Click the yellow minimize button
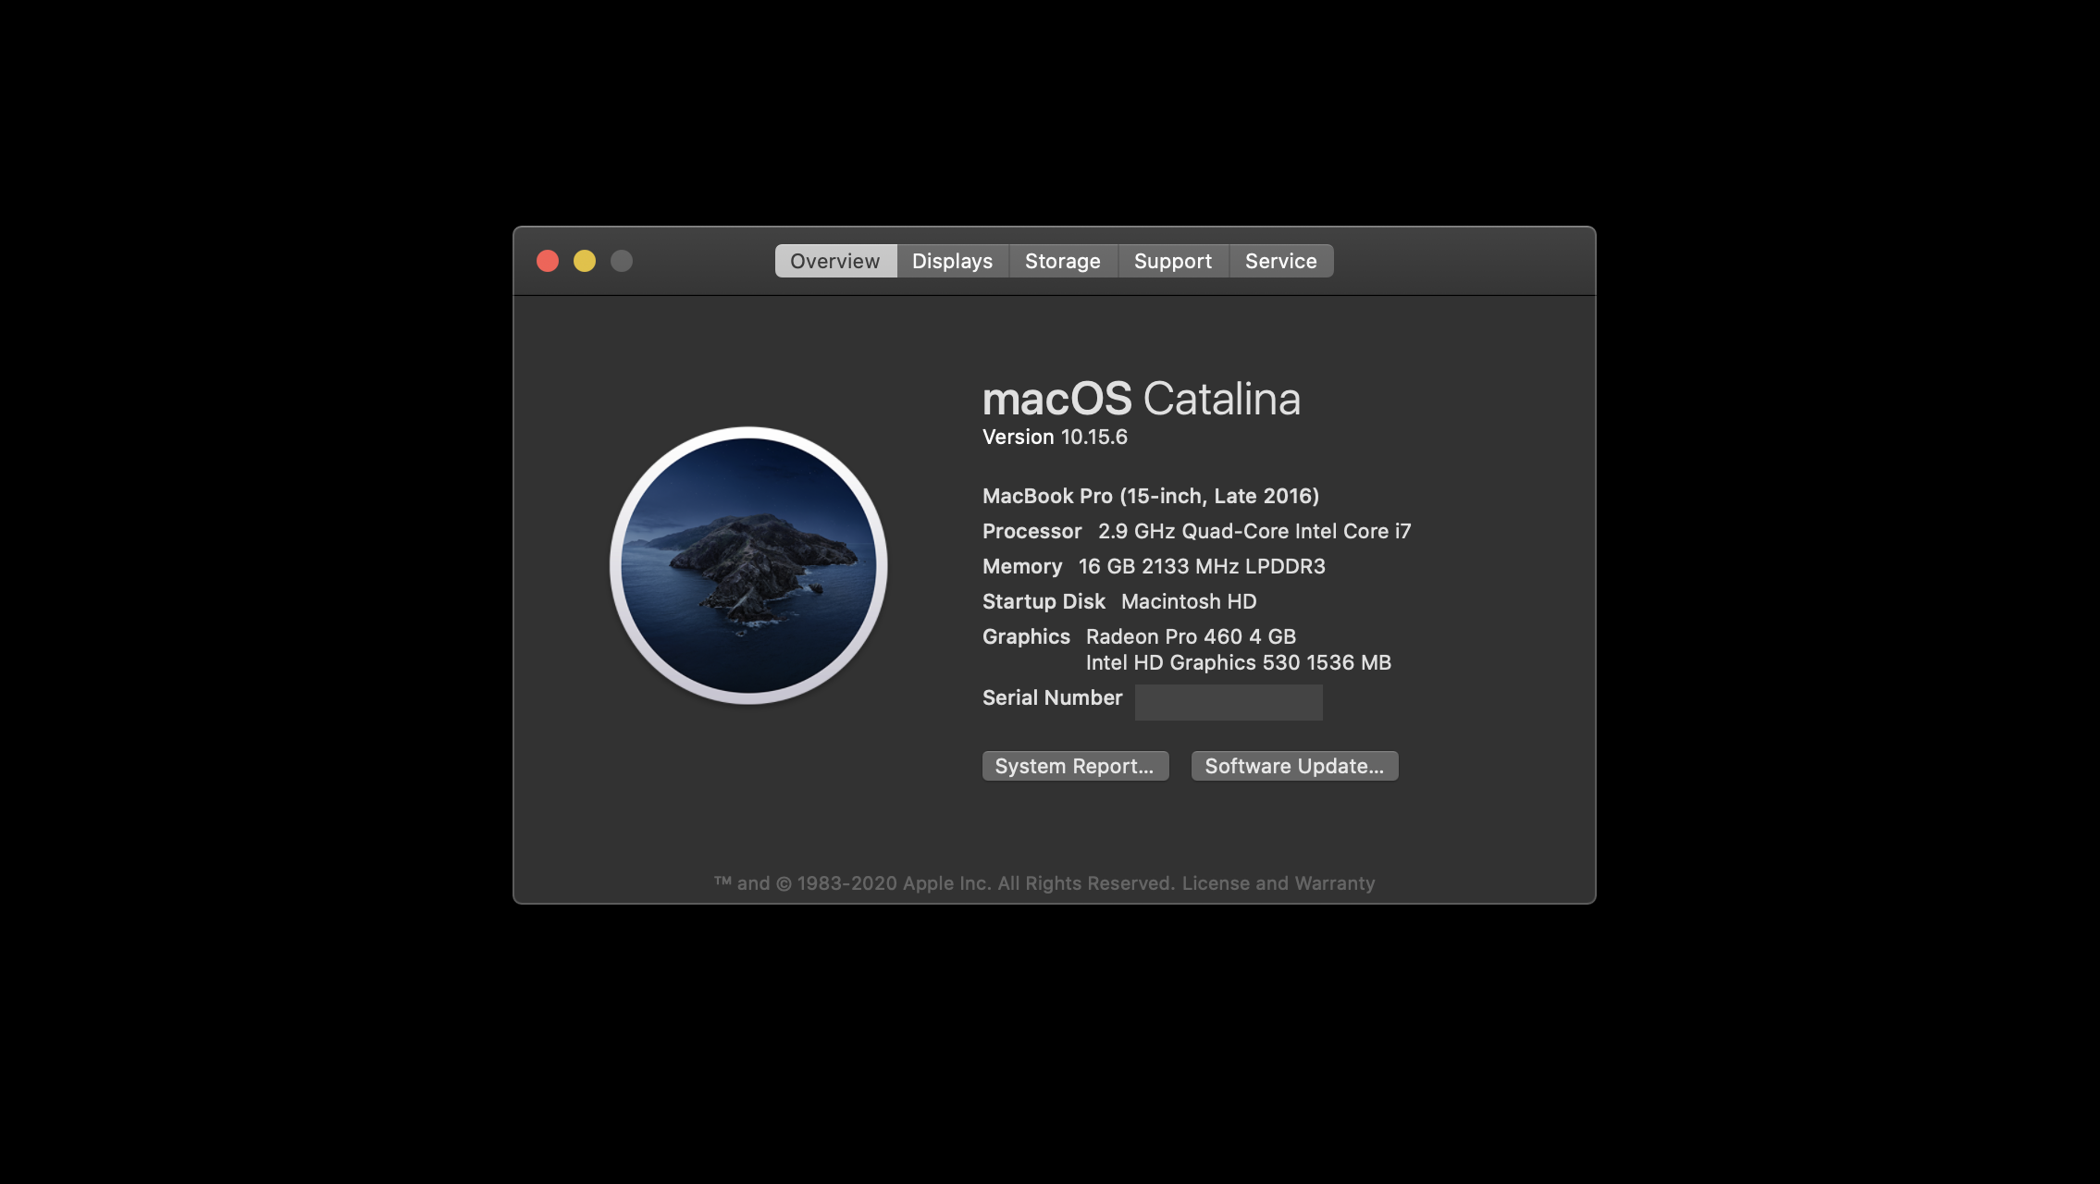The height and width of the screenshot is (1184, 2100). [x=584, y=261]
